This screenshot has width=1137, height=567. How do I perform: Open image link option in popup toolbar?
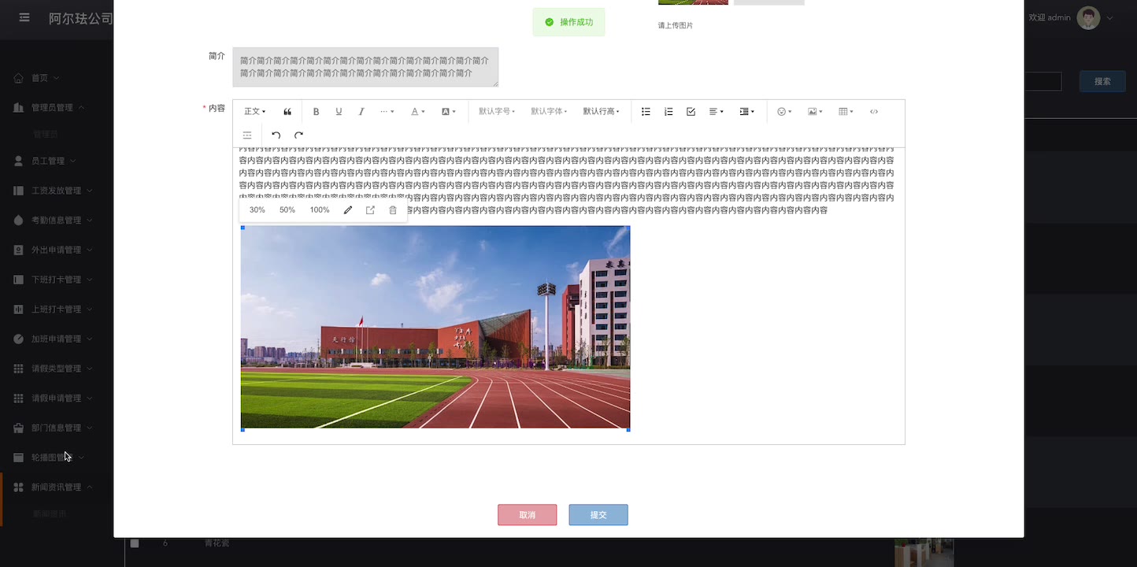370,210
